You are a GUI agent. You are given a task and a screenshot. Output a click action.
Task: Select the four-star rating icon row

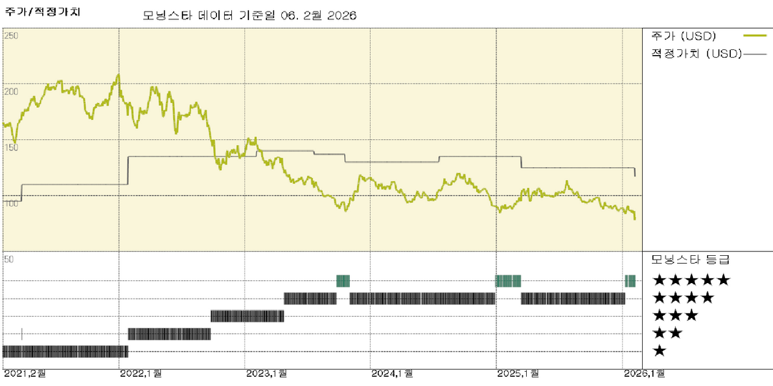pos(682,298)
